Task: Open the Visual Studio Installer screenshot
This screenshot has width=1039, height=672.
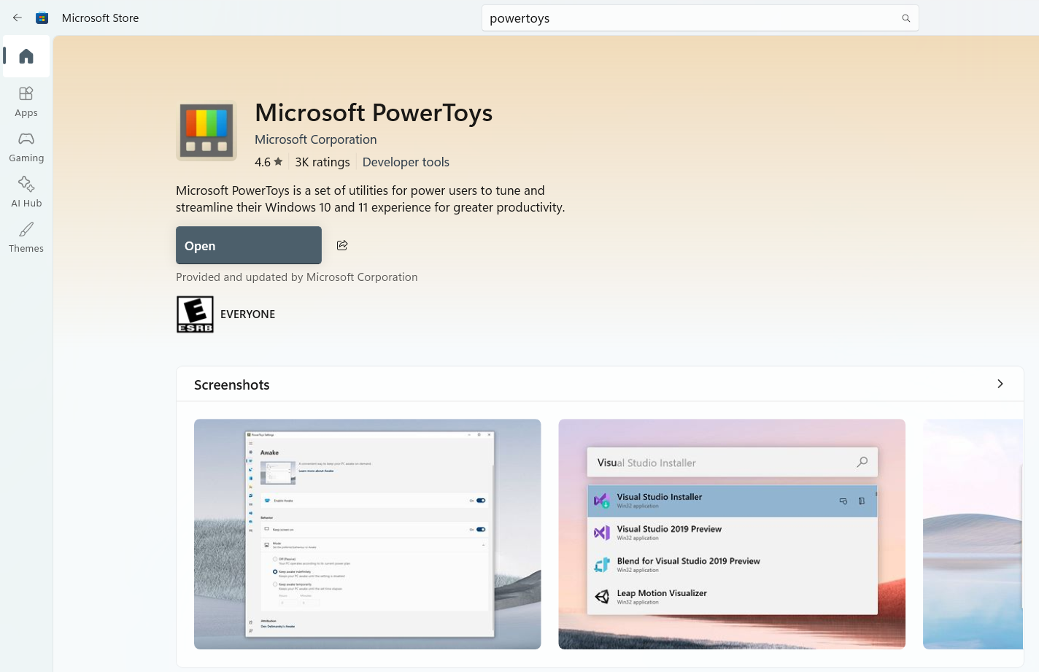Action: [x=731, y=533]
